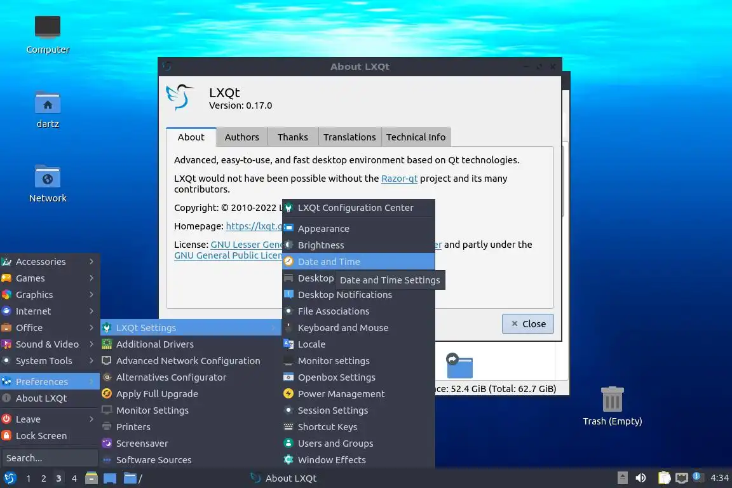
Task: Click the Power Management lightning icon
Action: [288, 394]
